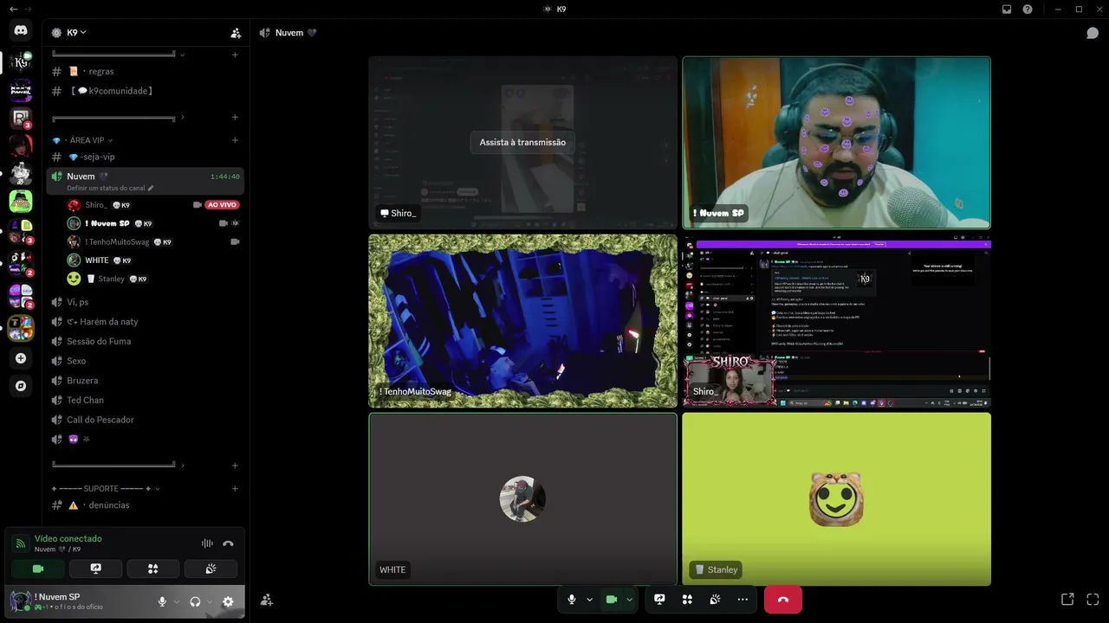Open the seja-vip text channel
The image size is (1109, 623).
pyautogui.click(x=145, y=157)
